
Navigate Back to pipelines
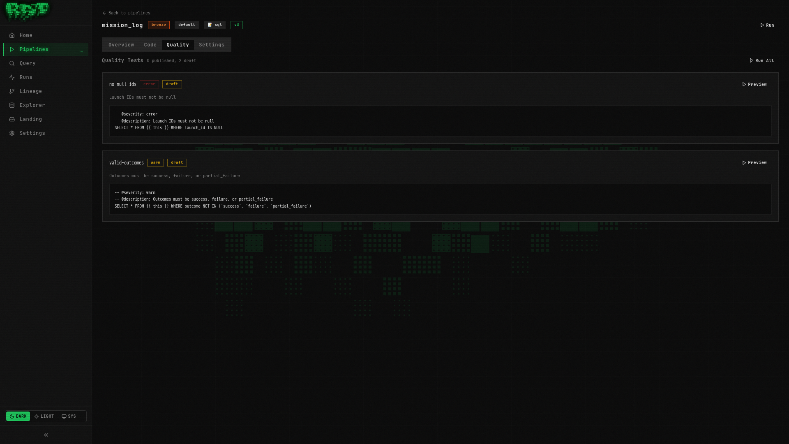(x=126, y=13)
